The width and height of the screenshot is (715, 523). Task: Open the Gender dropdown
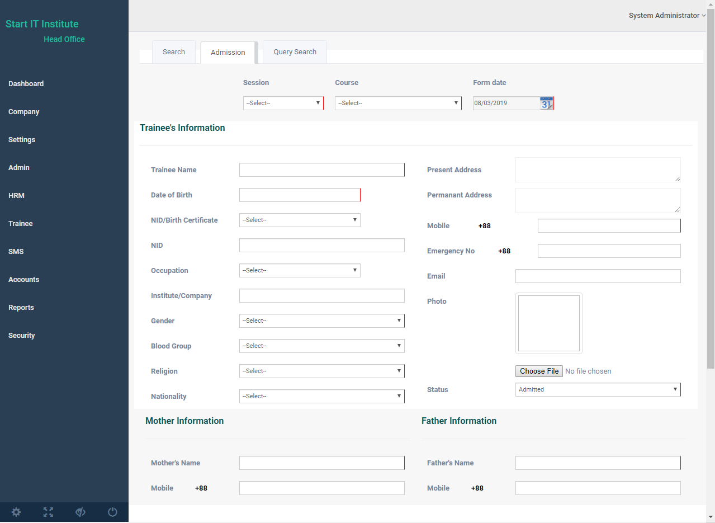[321, 321]
